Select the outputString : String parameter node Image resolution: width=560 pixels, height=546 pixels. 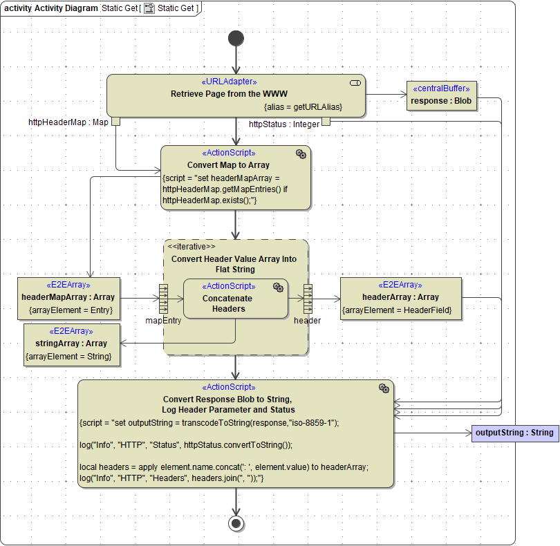[514, 433]
